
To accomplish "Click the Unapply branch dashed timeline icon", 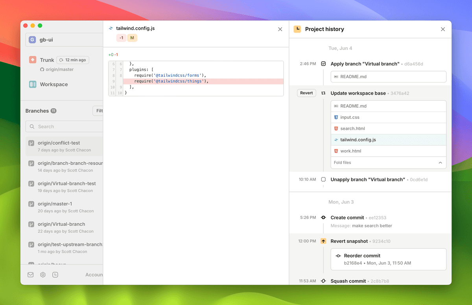I will pyautogui.click(x=323, y=179).
